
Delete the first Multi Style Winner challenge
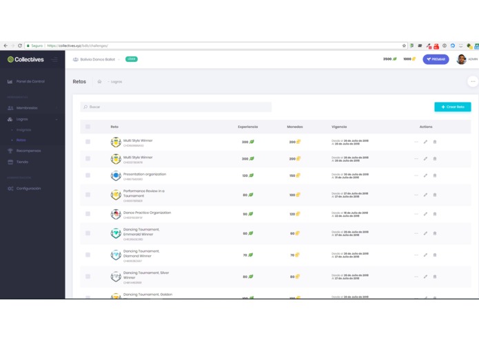click(435, 142)
